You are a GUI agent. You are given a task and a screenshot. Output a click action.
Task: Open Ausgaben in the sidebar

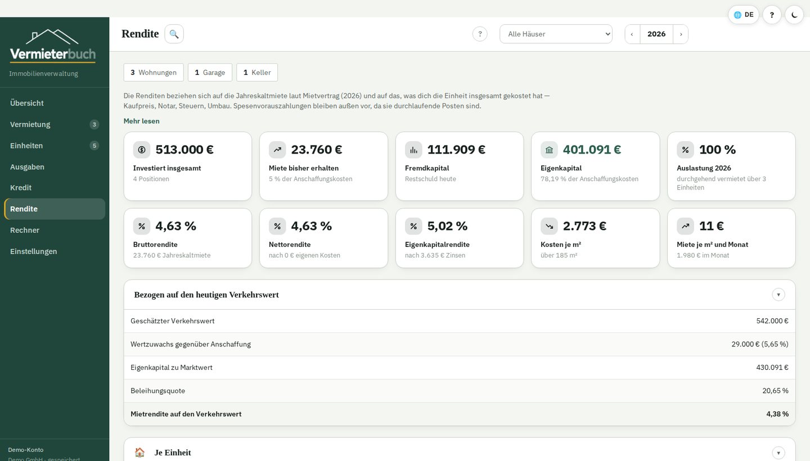[x=55, y=167]
